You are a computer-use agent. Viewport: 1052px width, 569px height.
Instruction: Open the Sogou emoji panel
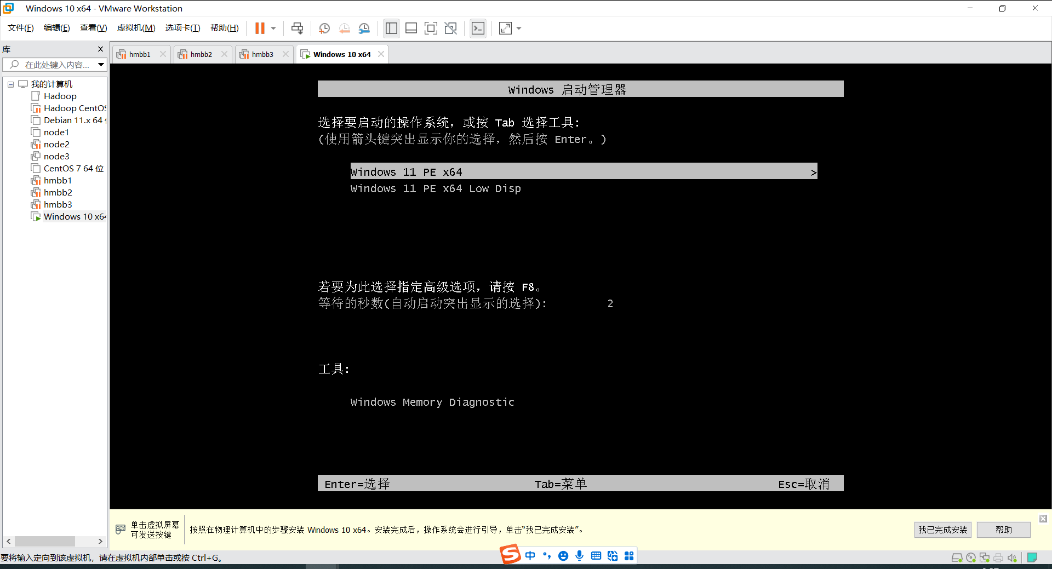pos(563,556)
